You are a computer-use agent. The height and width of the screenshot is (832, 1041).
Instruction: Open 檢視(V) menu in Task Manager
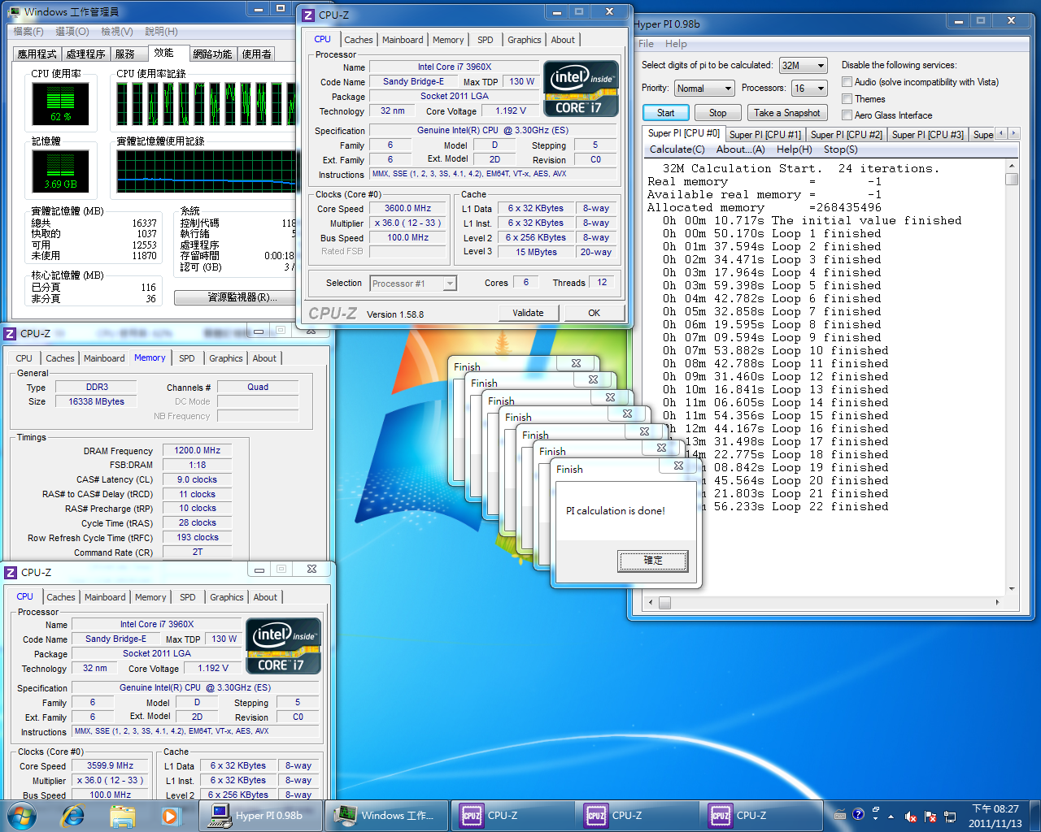pyautogui.click(x=116, y=32)
